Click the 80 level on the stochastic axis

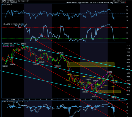click(x=127, y=28)
